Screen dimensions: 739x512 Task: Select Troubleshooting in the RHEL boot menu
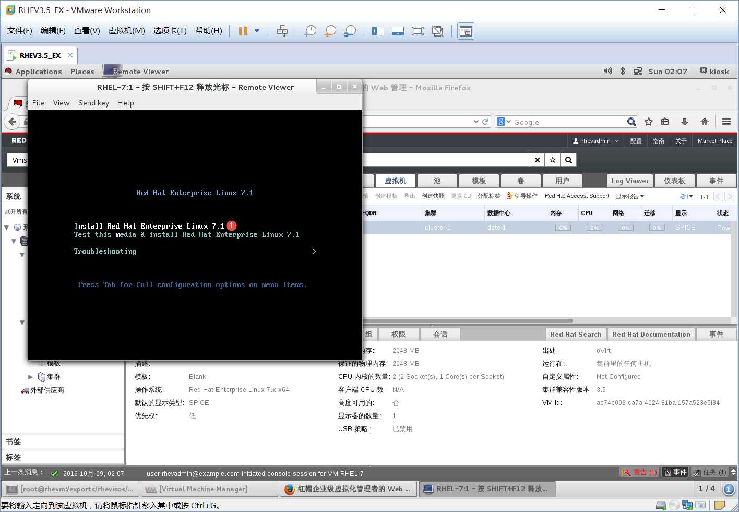[105, 251]
